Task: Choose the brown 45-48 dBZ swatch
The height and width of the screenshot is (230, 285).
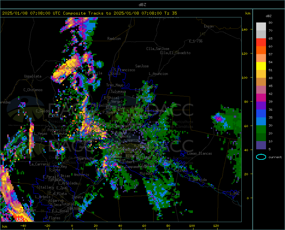Action: (x=261, y=82)
